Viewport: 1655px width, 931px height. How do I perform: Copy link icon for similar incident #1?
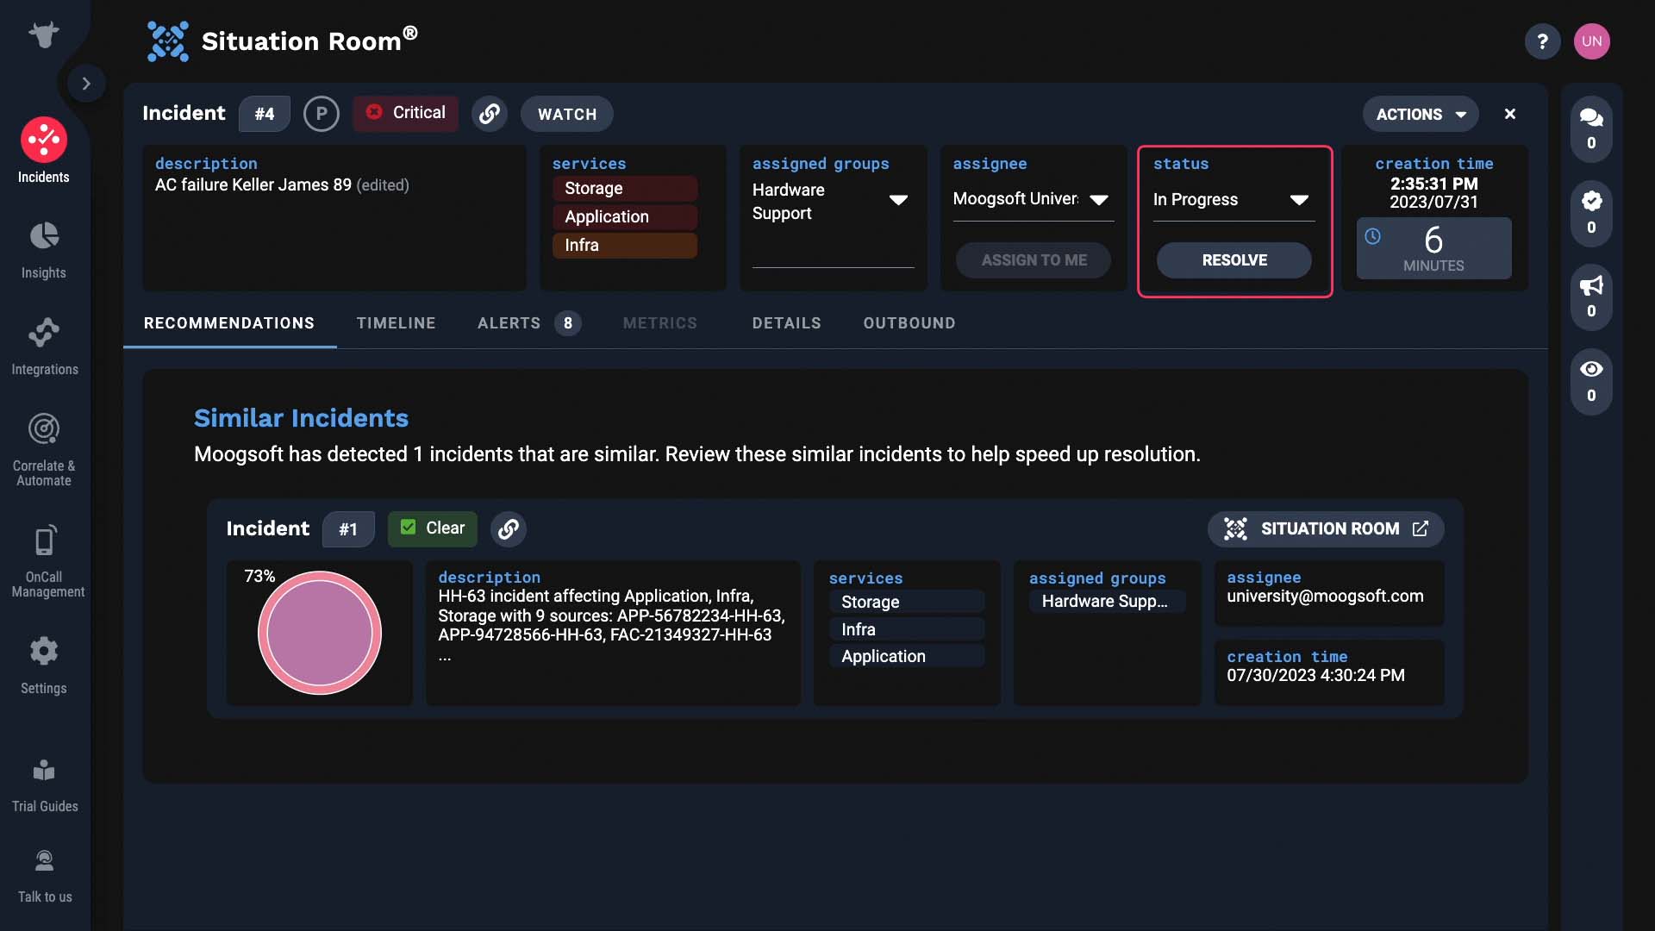(509, 529)
